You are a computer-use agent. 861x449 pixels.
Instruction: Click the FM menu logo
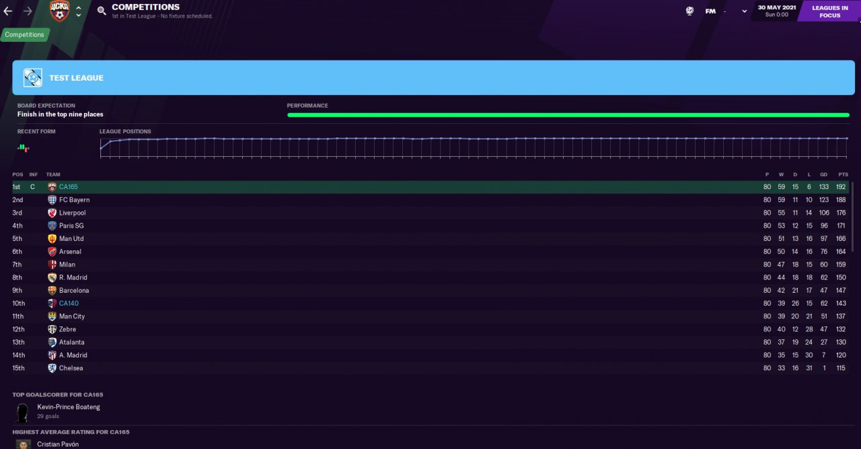[710, 11]
